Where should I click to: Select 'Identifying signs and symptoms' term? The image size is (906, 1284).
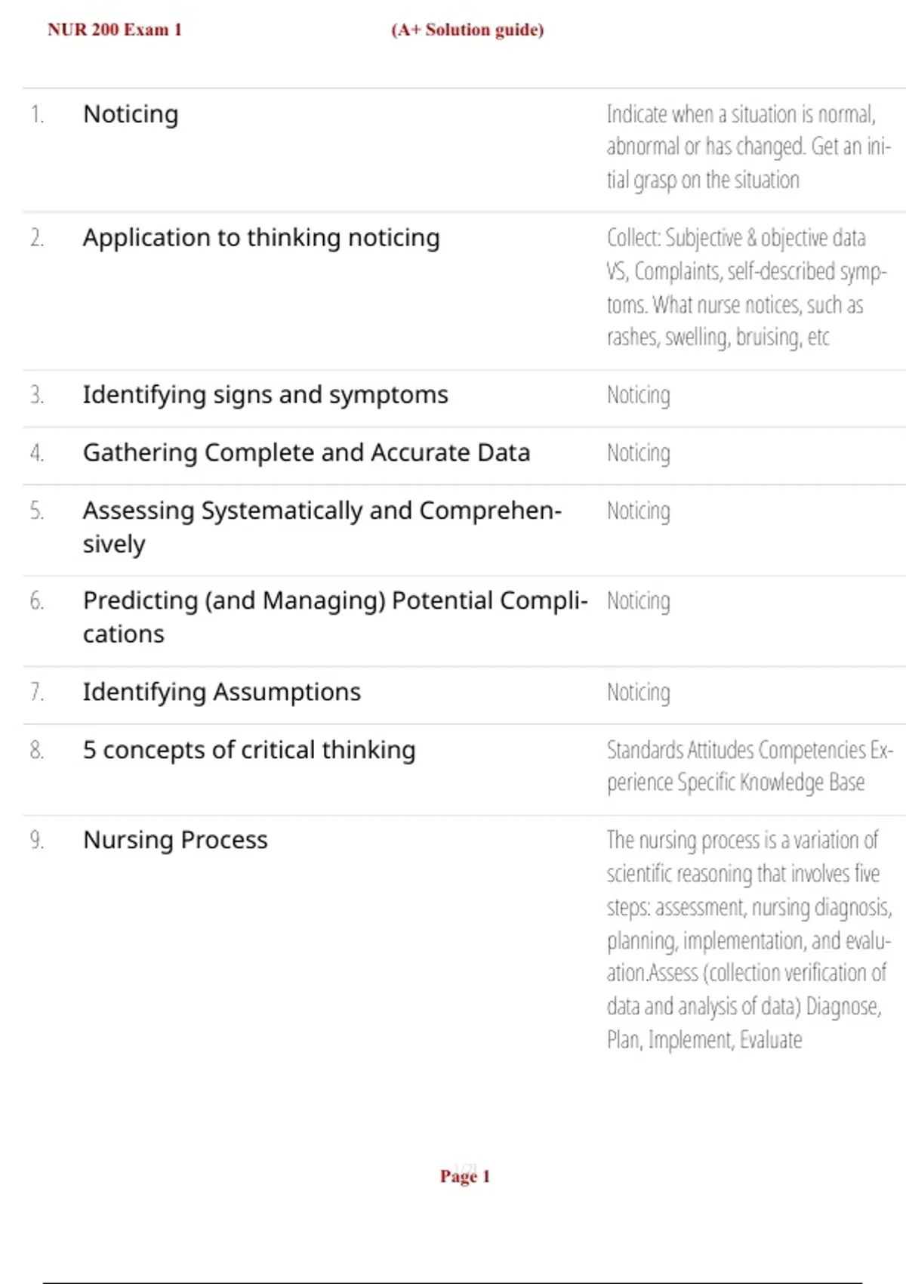tap(265, 395)
